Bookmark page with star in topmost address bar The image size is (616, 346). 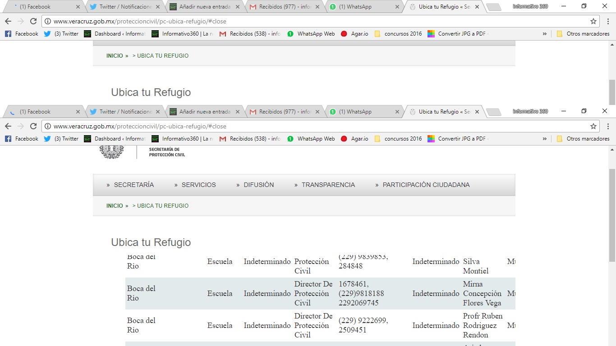coord(593,21)
